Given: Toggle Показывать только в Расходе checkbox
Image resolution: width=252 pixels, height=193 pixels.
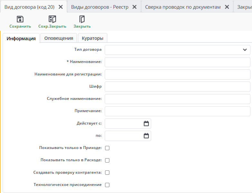Looking at the screenshot, I should [107, 160].
